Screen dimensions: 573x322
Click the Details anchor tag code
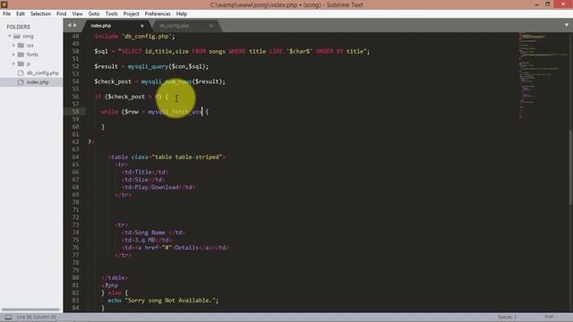[x=175, y=248]
